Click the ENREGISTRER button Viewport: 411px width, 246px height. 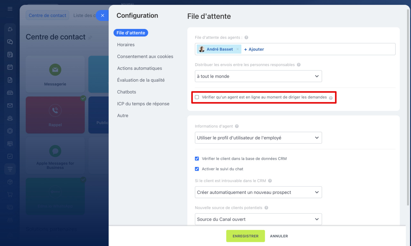(245, 236)
